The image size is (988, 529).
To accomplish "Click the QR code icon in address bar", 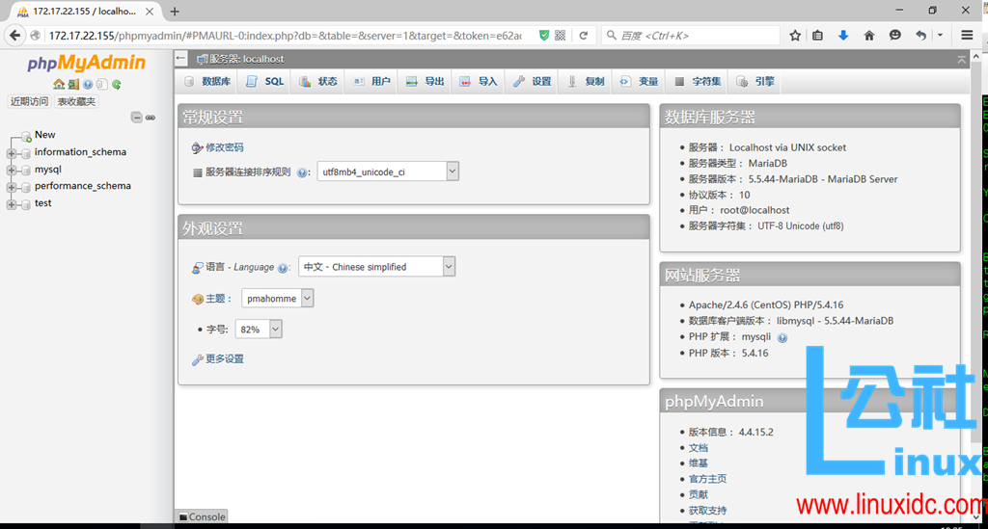I will (x=561, y=36).
